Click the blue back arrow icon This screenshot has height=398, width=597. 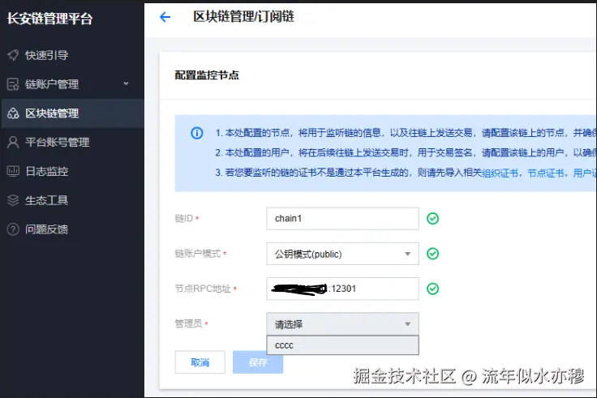(165, 17)
